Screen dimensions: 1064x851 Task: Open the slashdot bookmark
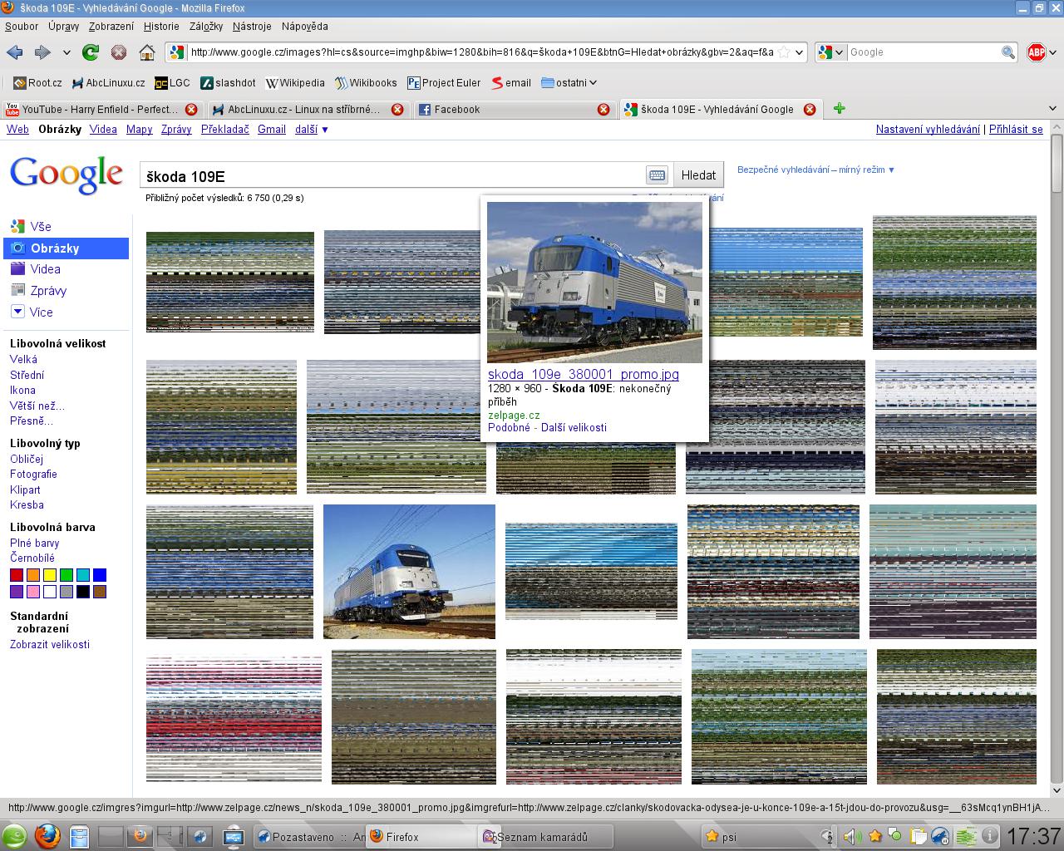[x=228, y=82]
